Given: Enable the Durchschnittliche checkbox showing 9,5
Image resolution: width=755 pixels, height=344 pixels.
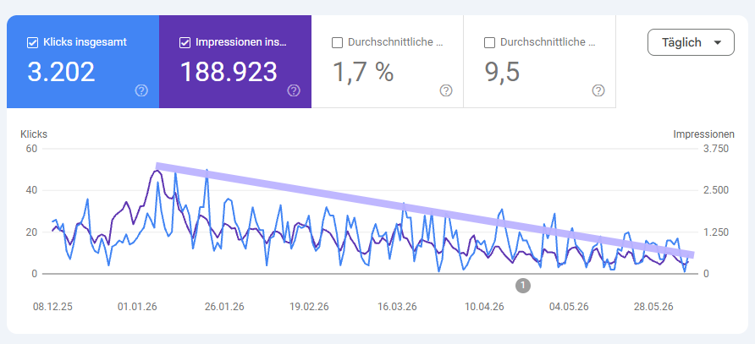Looking at the screenshot, I should [489, 43].
